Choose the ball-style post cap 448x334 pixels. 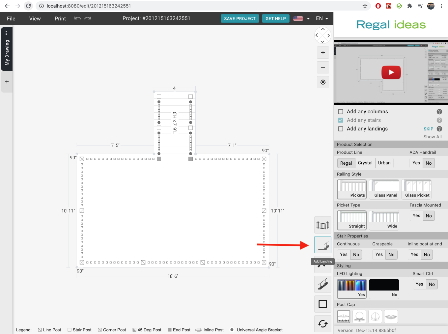pyautogui.click(x=359, y=316)
